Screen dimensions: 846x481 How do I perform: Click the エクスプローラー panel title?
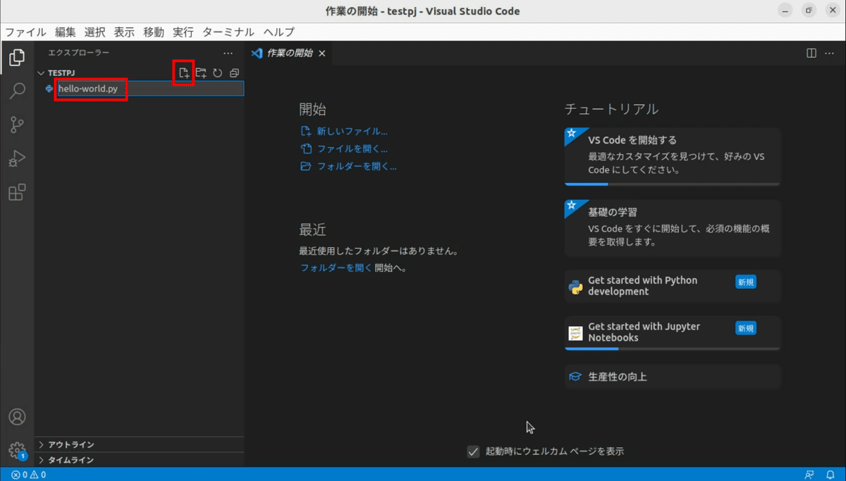point(78,53)
